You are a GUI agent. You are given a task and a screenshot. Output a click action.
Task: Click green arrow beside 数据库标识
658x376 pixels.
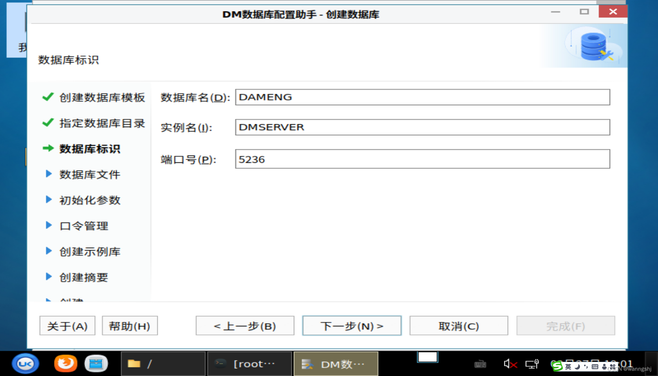(x=48, y=148)
